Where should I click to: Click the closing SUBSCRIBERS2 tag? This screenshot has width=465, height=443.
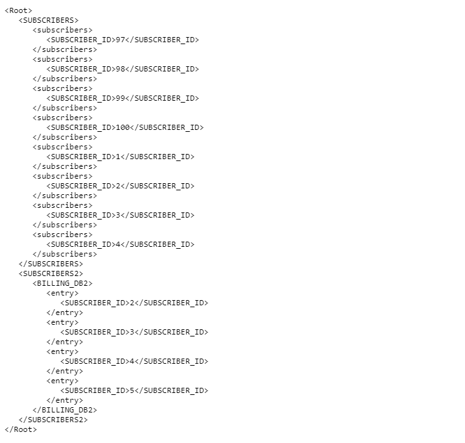point(53,420)
